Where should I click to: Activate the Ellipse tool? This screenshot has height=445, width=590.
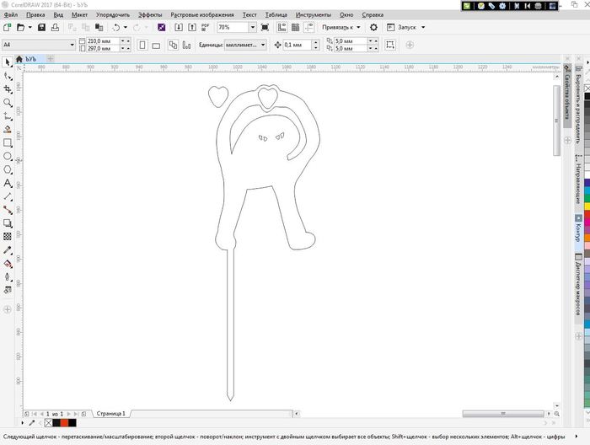pos(8,157)
